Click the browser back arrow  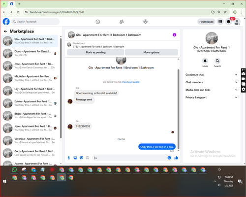tap(4, 12)
